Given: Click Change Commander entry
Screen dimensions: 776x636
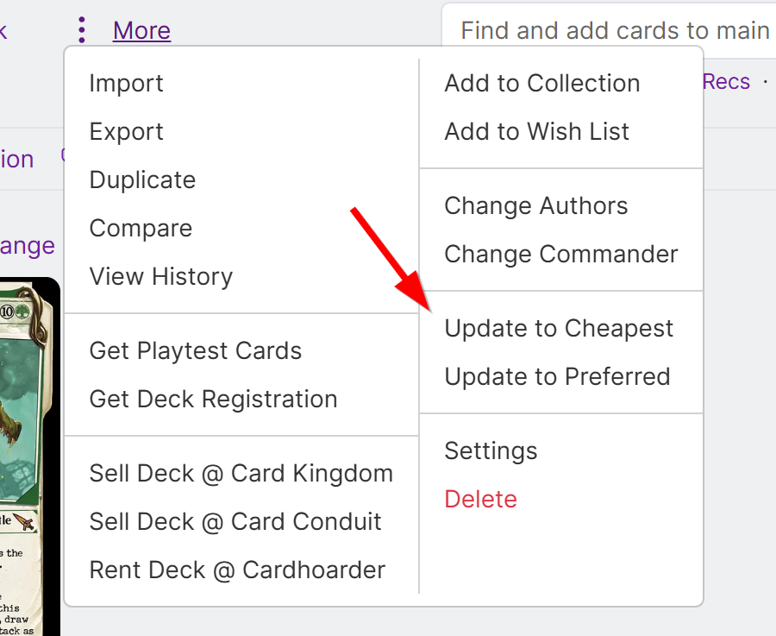Looking at the screenshot, I should coord(560,255).
